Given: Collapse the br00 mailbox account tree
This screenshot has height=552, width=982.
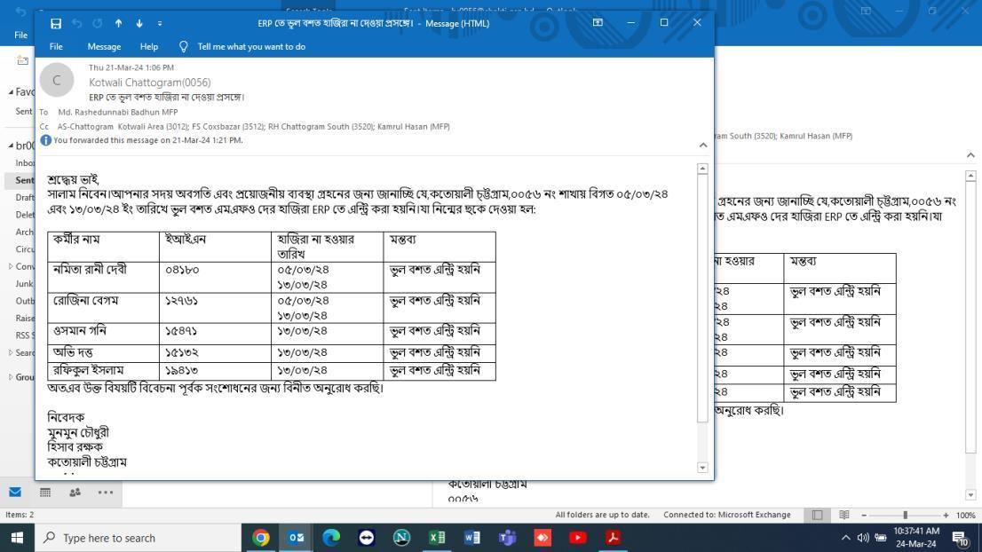Looking at the screenshot, I should coord(11,146).
